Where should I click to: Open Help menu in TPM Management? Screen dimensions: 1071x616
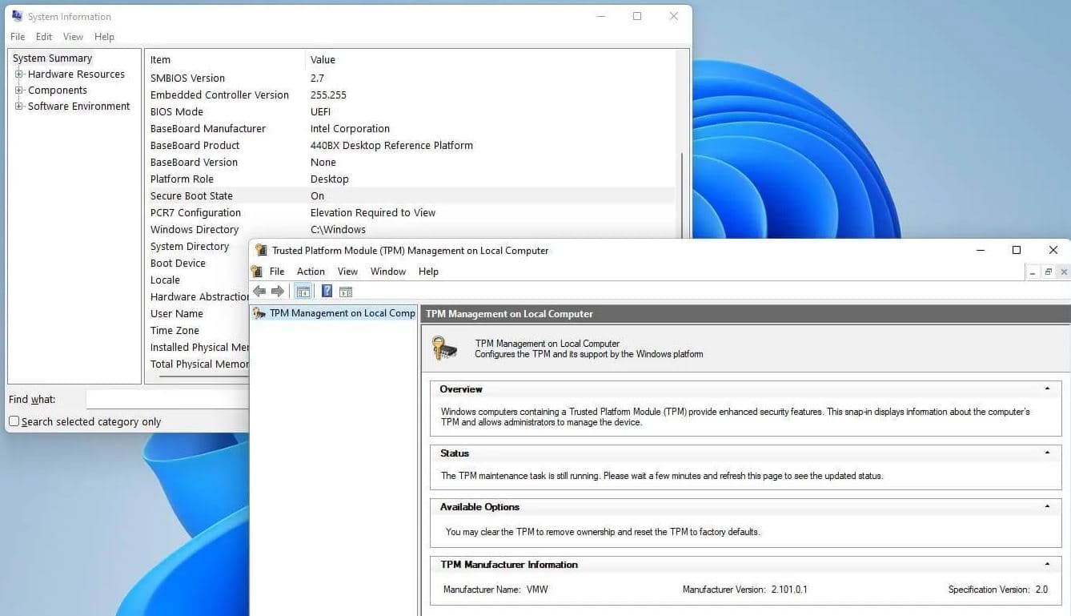(428, 272)
